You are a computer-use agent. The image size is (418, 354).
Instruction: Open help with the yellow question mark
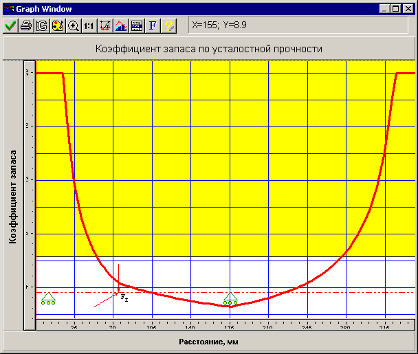(168, 26)
